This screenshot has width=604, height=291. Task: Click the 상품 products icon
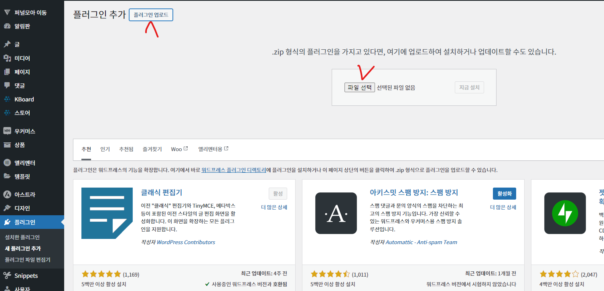pyautogui.click(x=7, y=145)
